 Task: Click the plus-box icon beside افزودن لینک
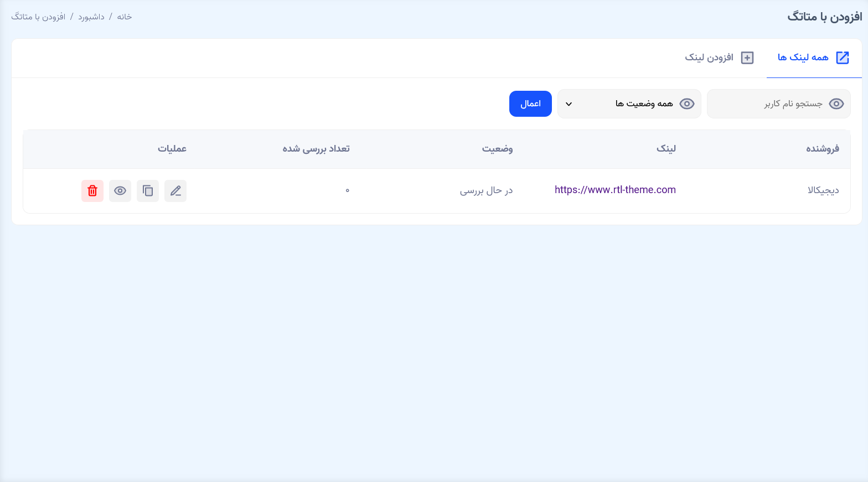coord(747,58)
